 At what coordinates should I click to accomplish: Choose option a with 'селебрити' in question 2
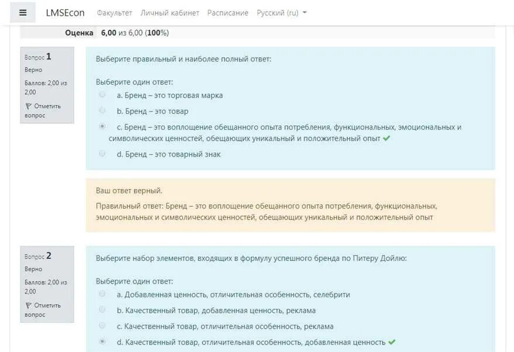(102, 294)
